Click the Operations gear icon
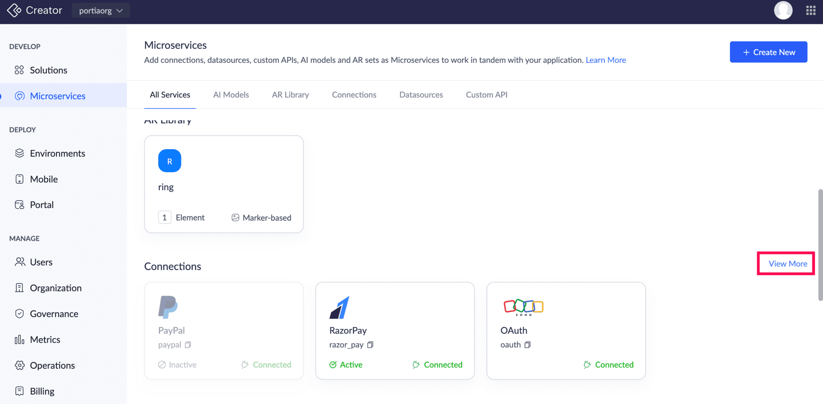 click(19, 365)
